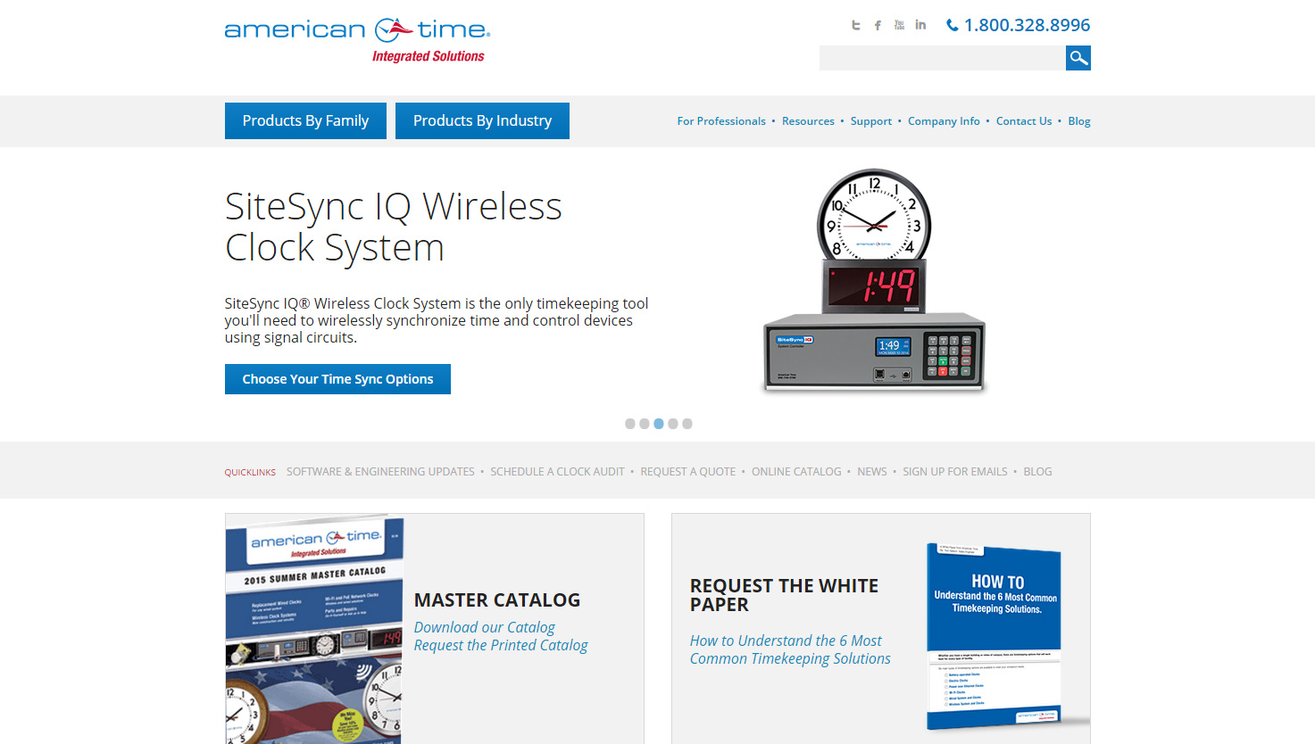
Task: Select first carousel slide dot
Action: [x=630, y=424]
